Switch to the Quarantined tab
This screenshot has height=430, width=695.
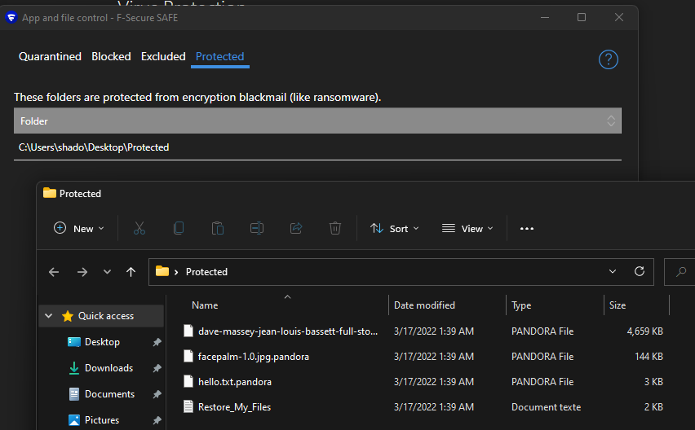pos(50,57)
